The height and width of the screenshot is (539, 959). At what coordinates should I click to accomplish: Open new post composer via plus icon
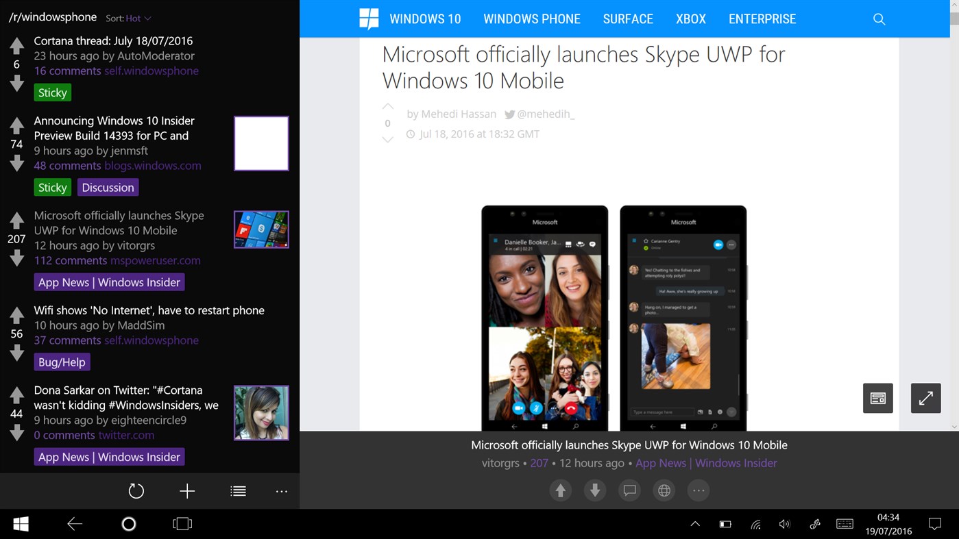[186, 491]
